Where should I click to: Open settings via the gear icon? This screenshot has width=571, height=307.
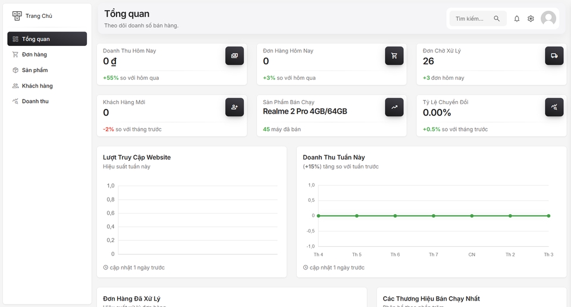(531, 19)
